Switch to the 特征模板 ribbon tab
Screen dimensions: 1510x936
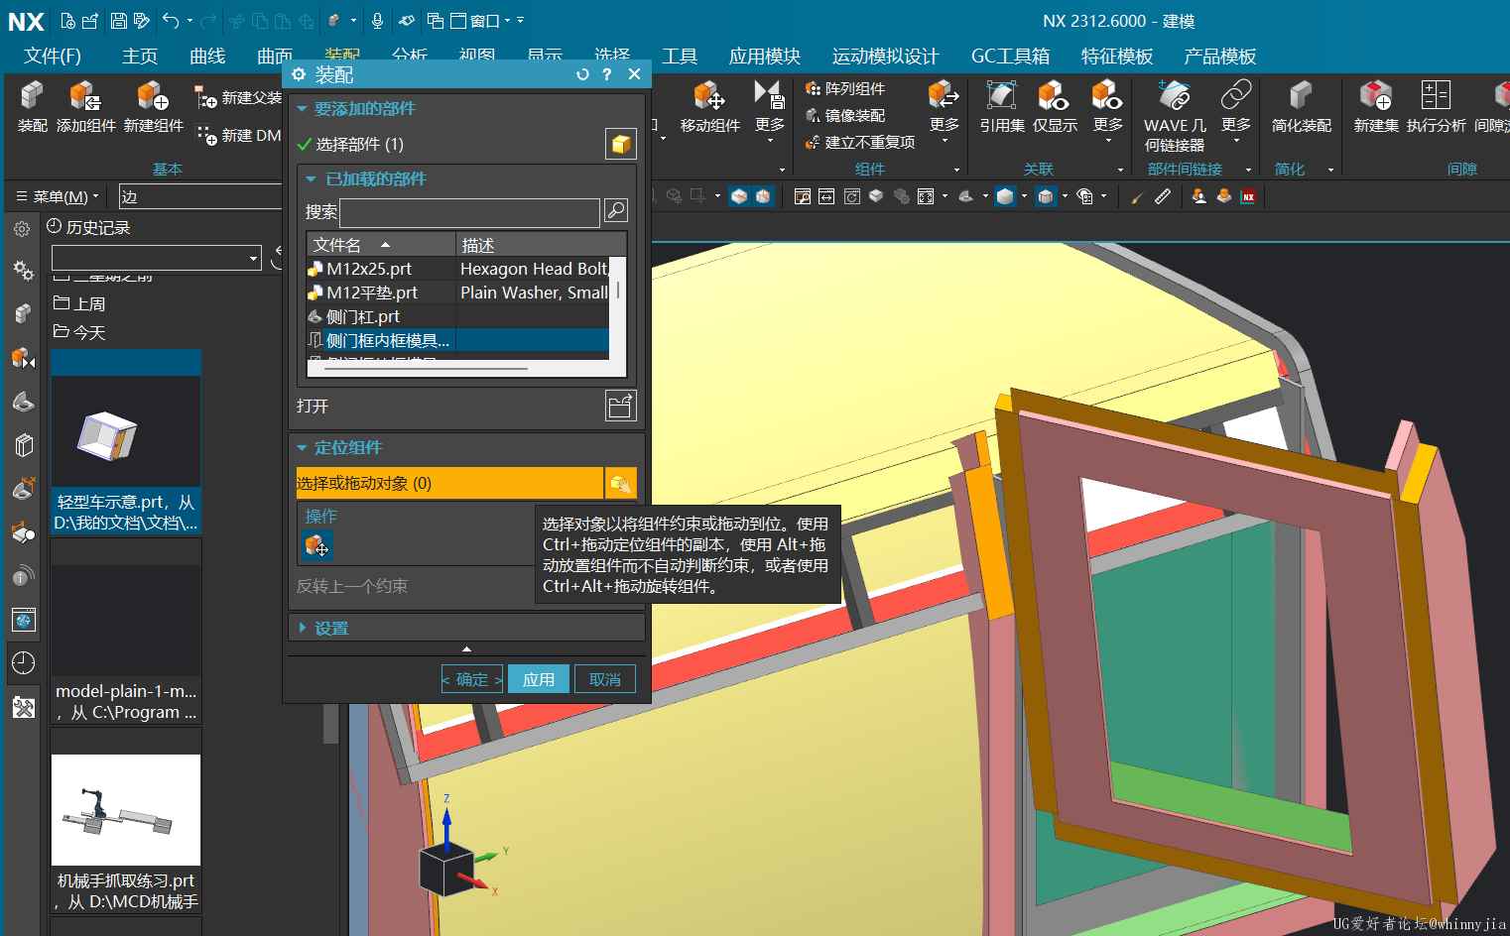click(x=1117, y=57)
